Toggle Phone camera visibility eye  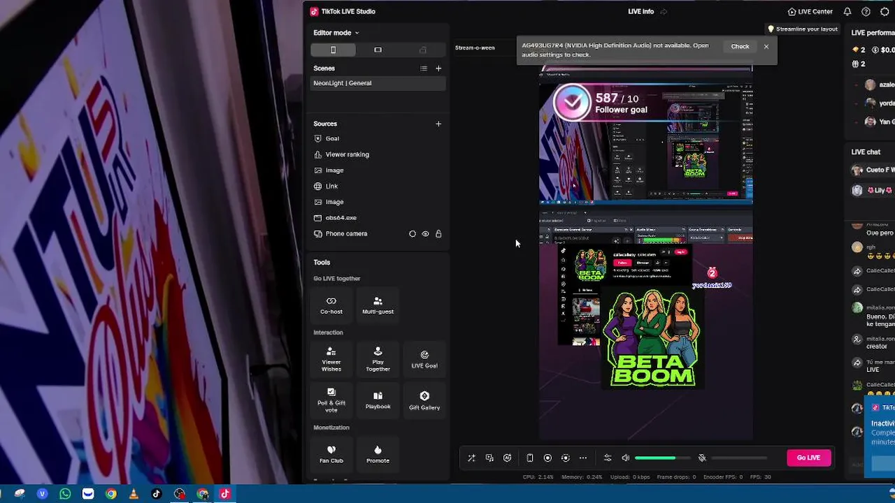[x=425, y=234]
